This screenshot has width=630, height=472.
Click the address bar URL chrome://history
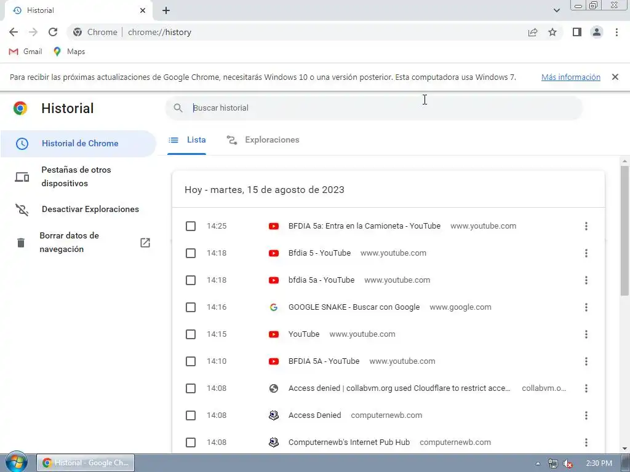[159, 32]
